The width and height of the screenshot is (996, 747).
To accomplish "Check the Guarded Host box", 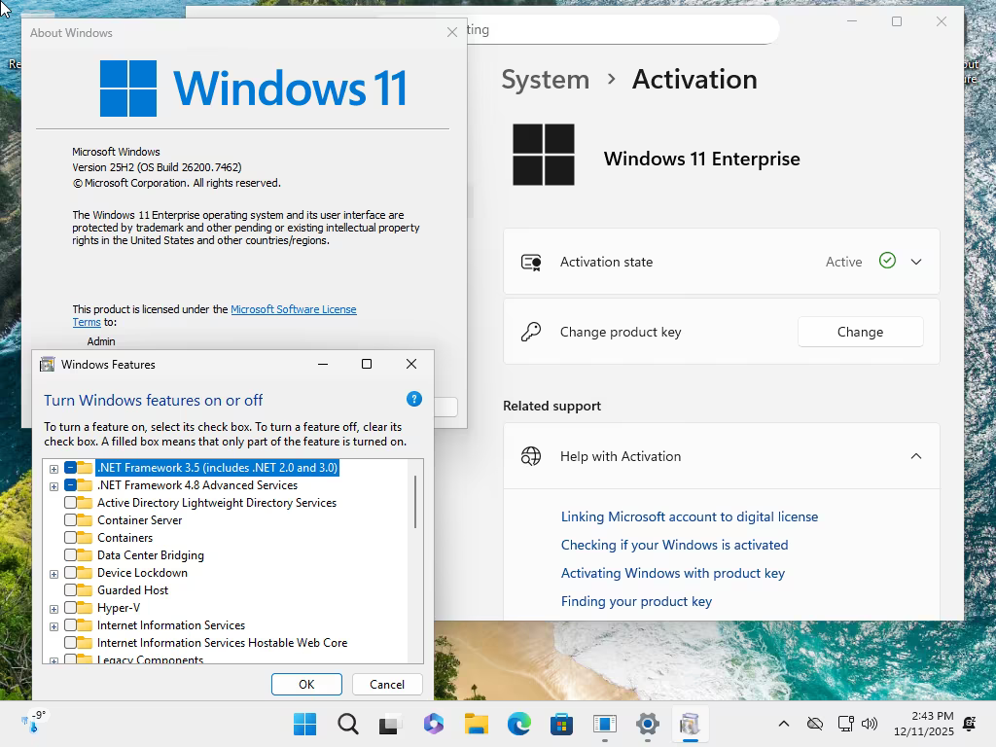I will 70,590.
